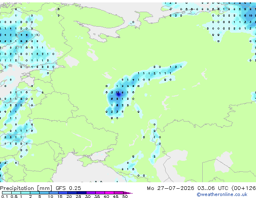Click the 30–35 mm purple legend swatch
256x198 pixels.
point(91,193)
